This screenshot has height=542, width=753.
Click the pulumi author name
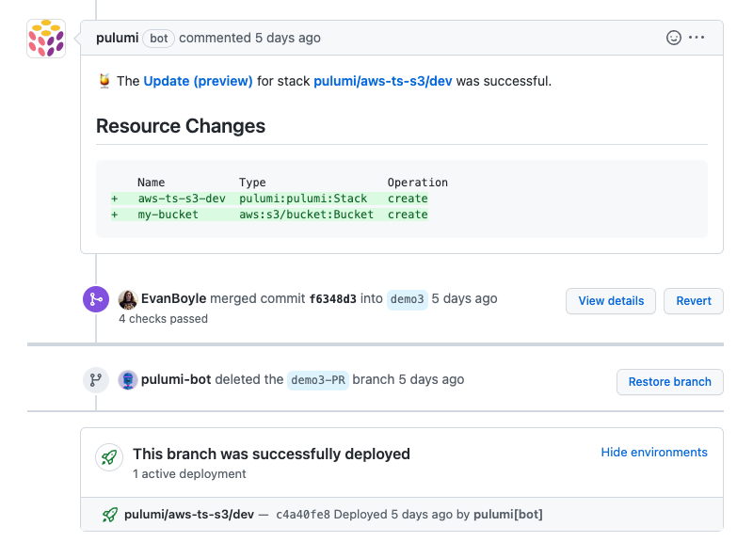(x=117, y=38)
